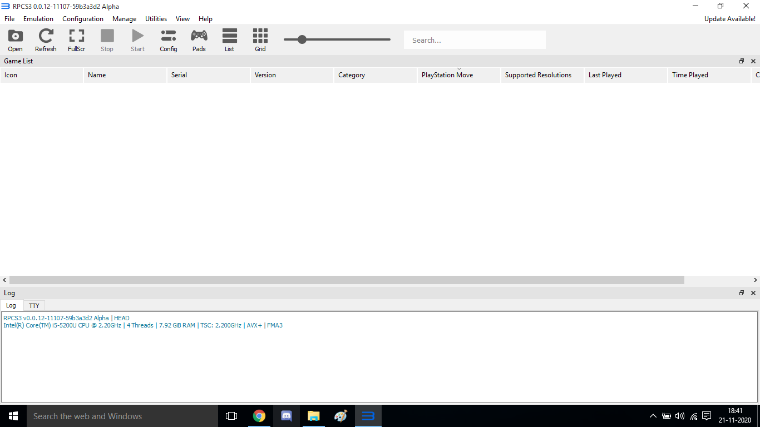Screen dimensions: 760x427
Task: Click the scroll left arrow
Action: (4, 280)
